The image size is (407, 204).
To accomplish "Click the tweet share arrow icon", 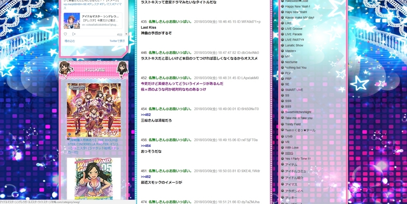I will pyautogui.click(x=74, y=34).
